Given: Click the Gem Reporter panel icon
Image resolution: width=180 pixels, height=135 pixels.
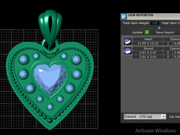Looking at the screenshot, I should 123,16.
